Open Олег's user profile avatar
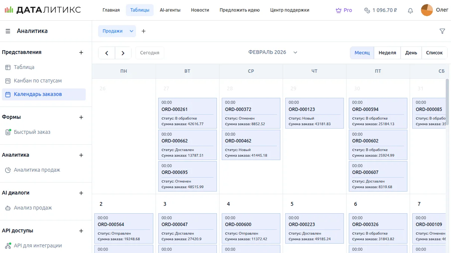 [x=427, y=10]
